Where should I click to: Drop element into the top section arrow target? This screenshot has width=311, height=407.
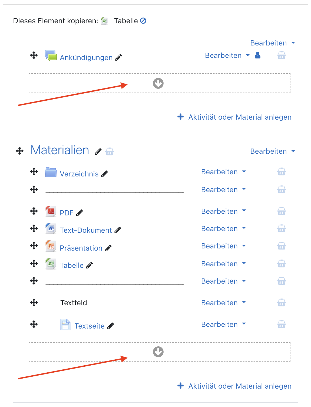coord(158,83)
